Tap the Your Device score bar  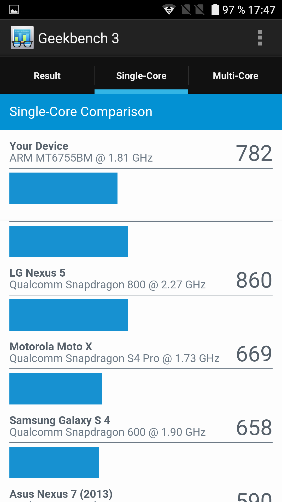63,188
